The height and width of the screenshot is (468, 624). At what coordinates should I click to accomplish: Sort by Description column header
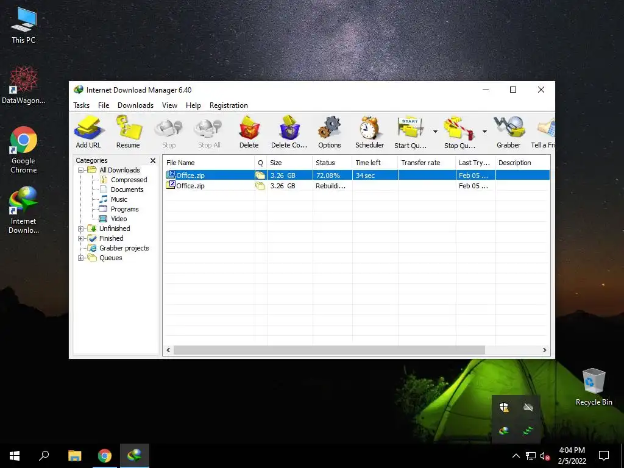coord(522,163)
